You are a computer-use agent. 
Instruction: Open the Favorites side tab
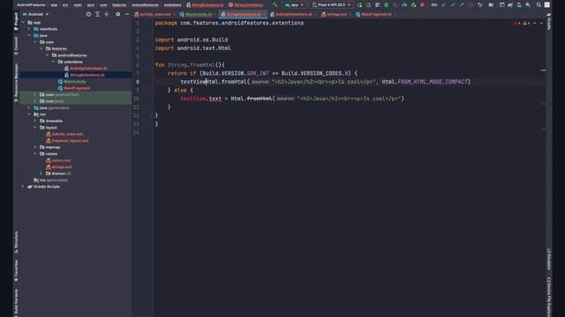16,270
